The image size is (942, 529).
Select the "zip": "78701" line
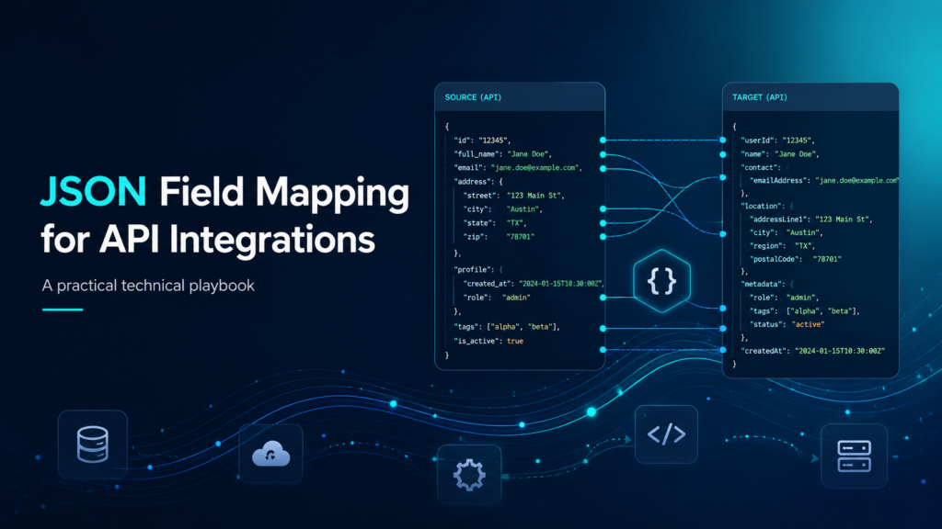[x=499, y=237]
